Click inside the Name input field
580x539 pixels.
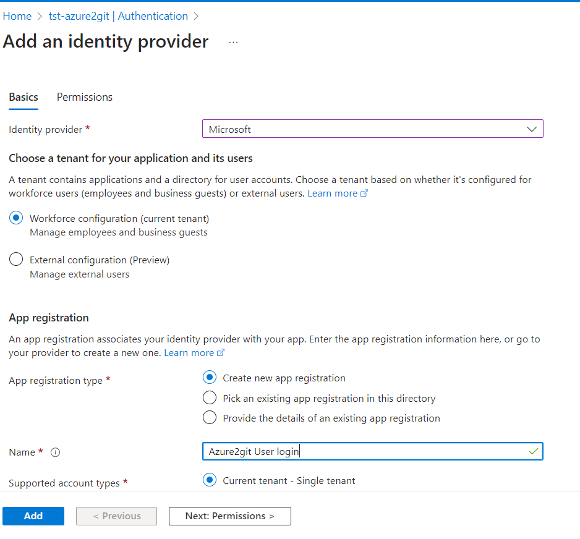(371, 451)
